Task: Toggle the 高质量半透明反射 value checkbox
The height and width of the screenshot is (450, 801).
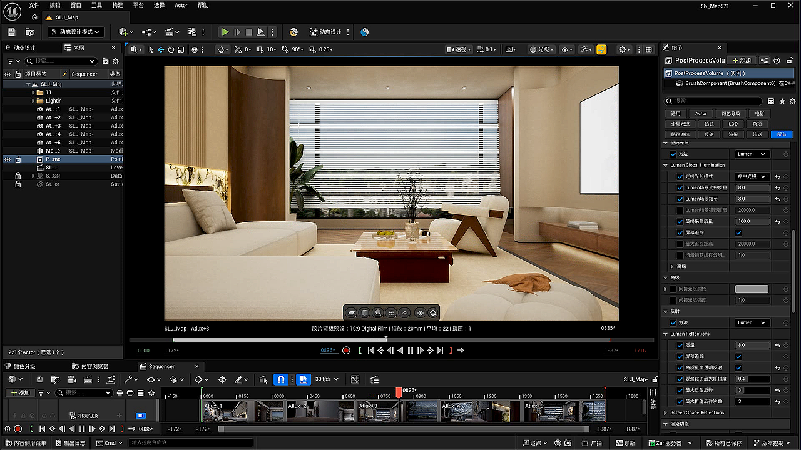Action: click(x=738, y=367)
